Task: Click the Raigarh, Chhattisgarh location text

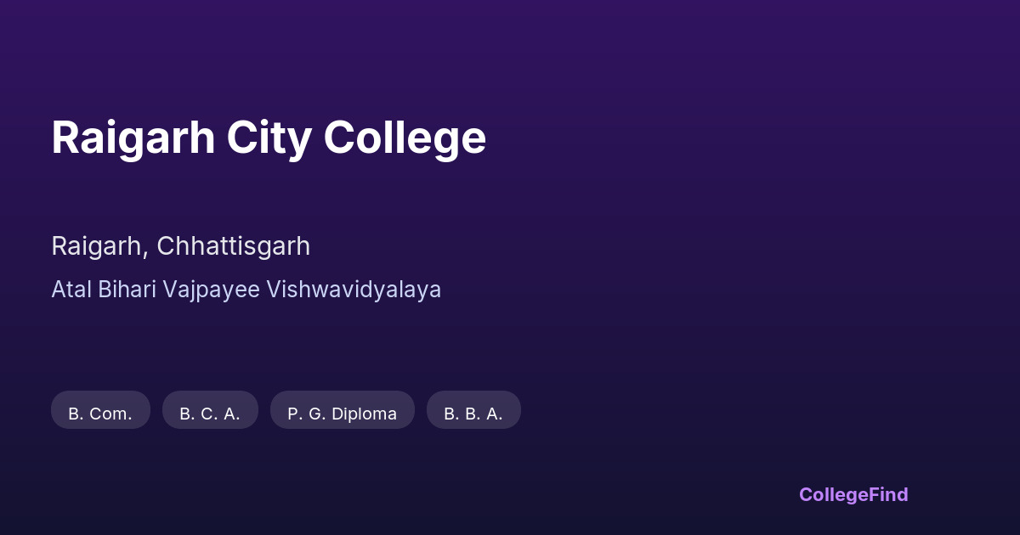Action: (180, 246)
